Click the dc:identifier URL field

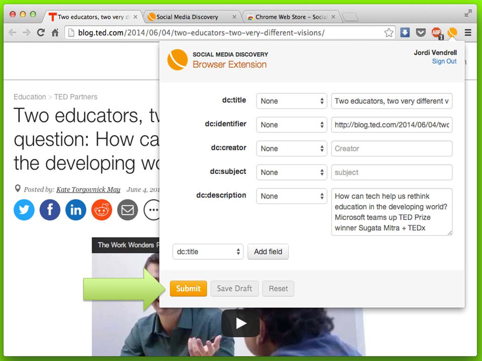pos(392,125)
